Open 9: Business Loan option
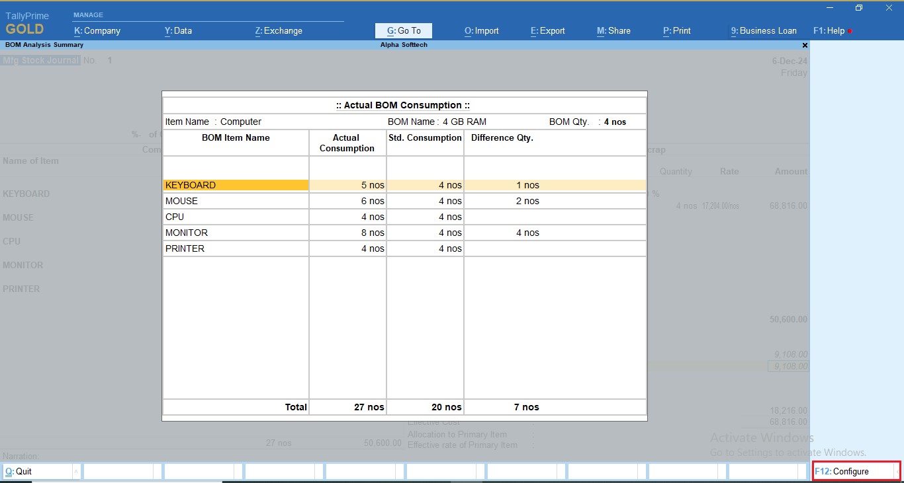This screenshot has width=904, height=483. tap(764, 30)
